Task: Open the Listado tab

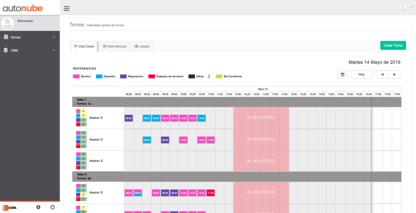Action: pyautogui.click(x=142, y=46)
